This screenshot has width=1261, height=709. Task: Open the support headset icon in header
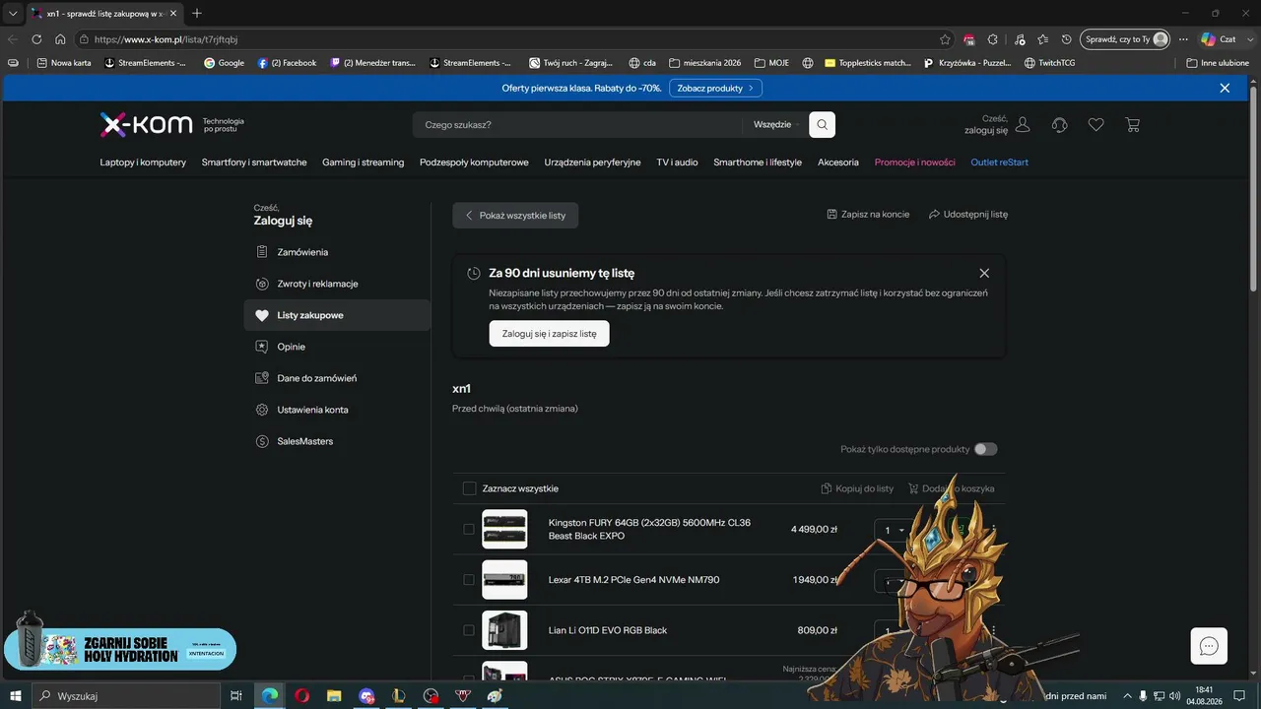click(1060, 125)
